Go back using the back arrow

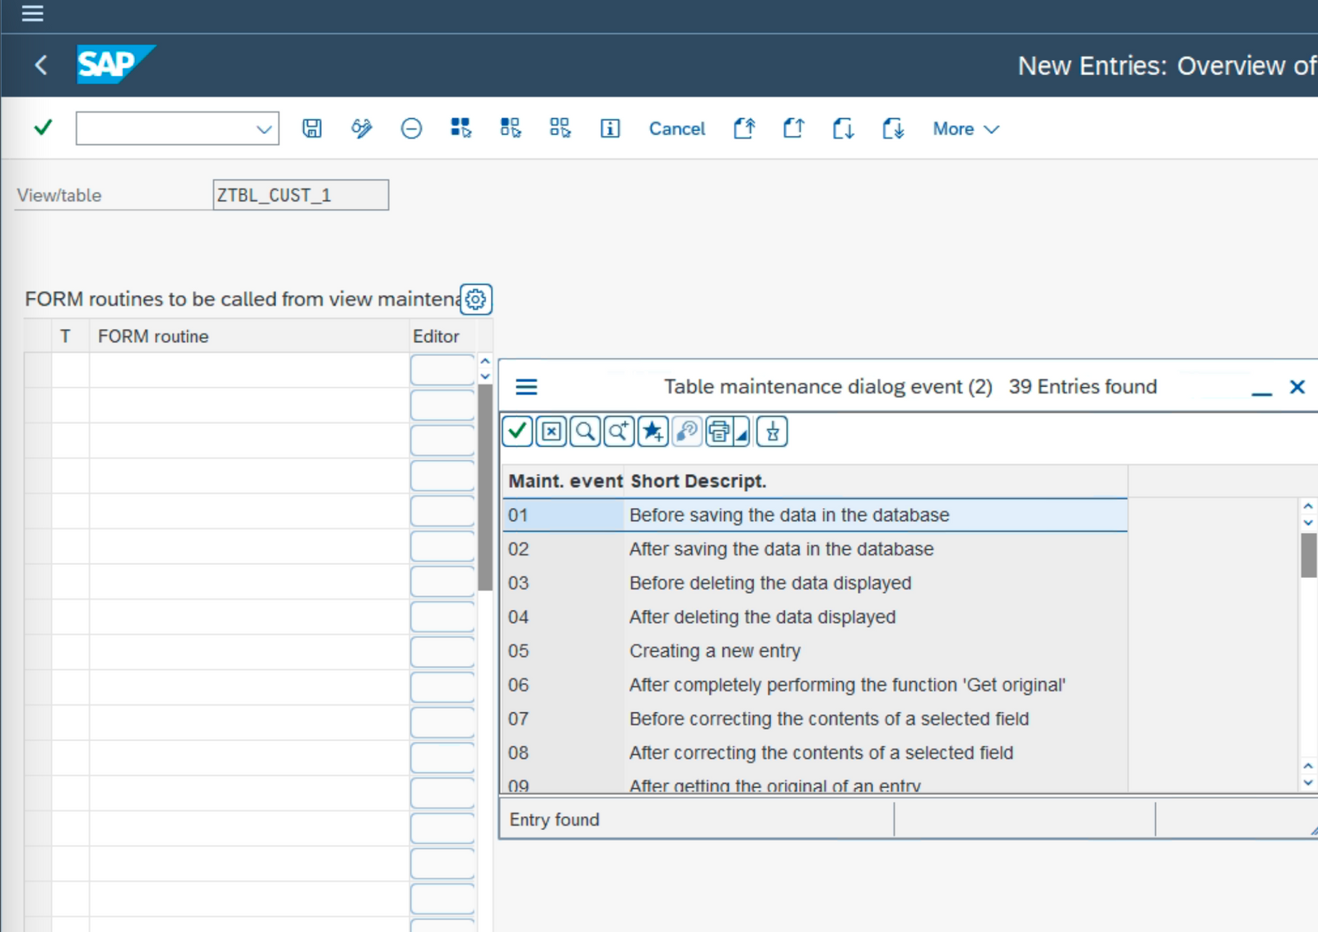(41, 65)
